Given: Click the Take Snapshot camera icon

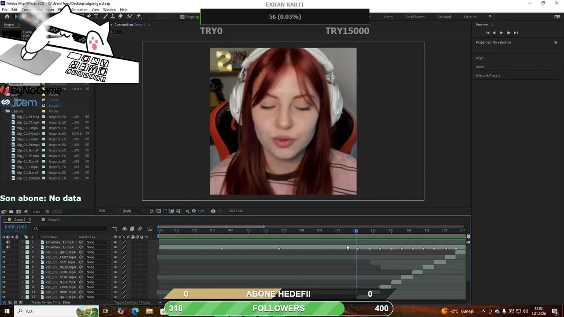Looking at the screenshot, I should [213, 211].
